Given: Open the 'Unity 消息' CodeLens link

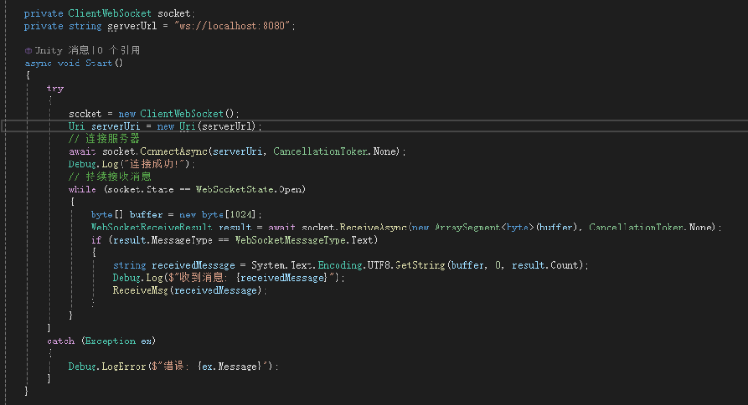Looking at the screenshot, I should (x=62, y=50).
